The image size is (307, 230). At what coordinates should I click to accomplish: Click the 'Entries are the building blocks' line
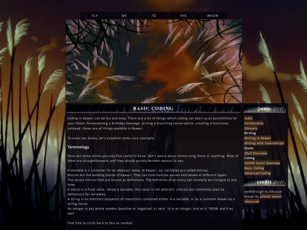pos(147,175)
